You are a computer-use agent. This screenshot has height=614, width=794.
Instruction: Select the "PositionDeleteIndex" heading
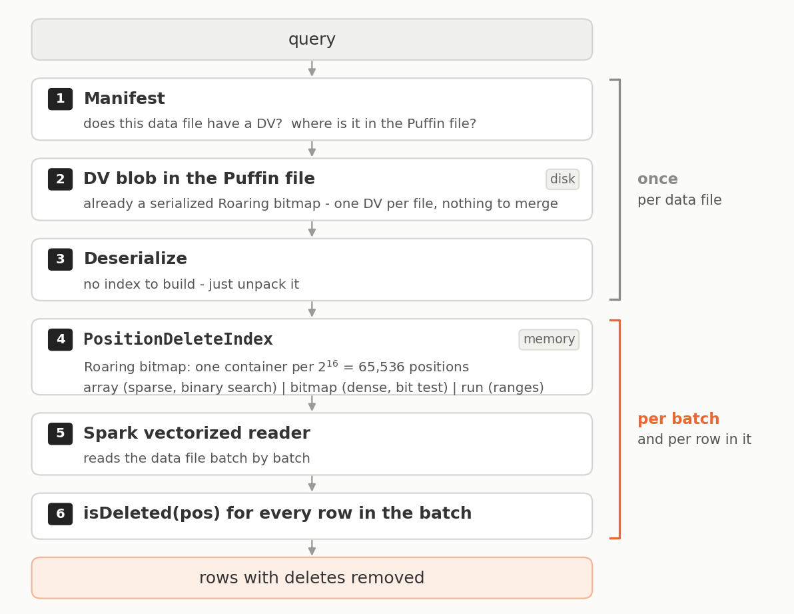click(179, 339)
